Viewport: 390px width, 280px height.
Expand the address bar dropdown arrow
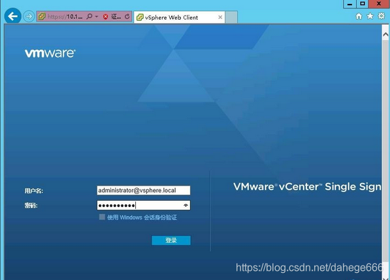(97, 17)
